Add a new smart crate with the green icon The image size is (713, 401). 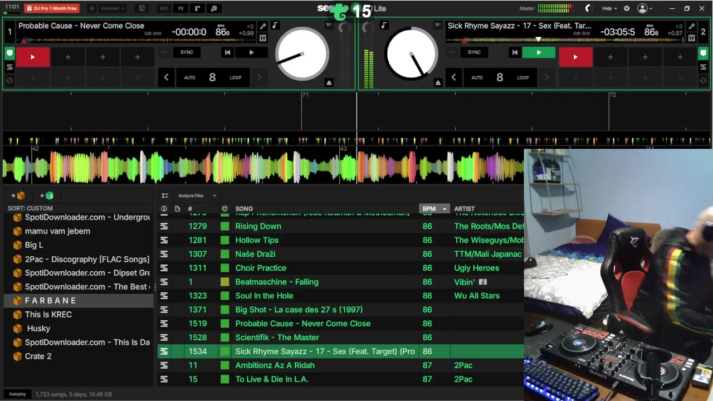tap(47, 195)
